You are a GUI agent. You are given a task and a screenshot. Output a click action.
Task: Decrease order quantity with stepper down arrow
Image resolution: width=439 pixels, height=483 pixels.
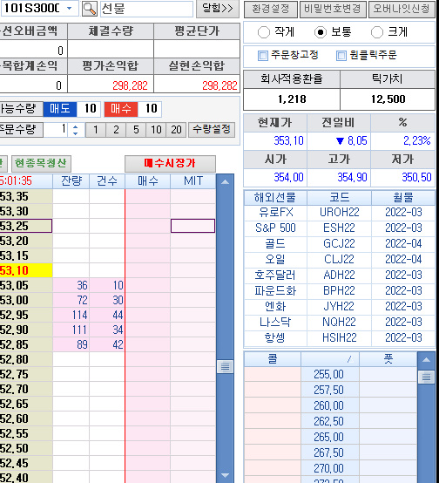click(x=75, y=133)
